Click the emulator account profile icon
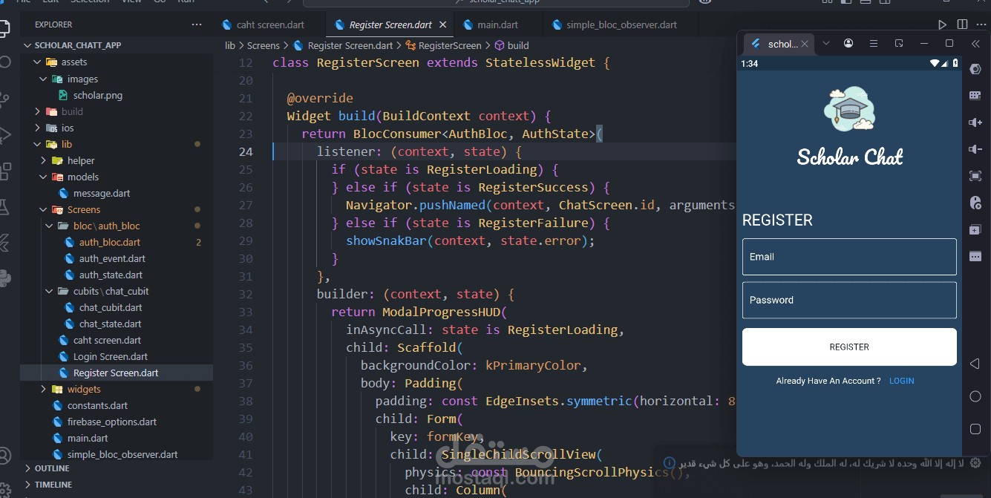Screen dimensions: 991x498 point(848,44)
